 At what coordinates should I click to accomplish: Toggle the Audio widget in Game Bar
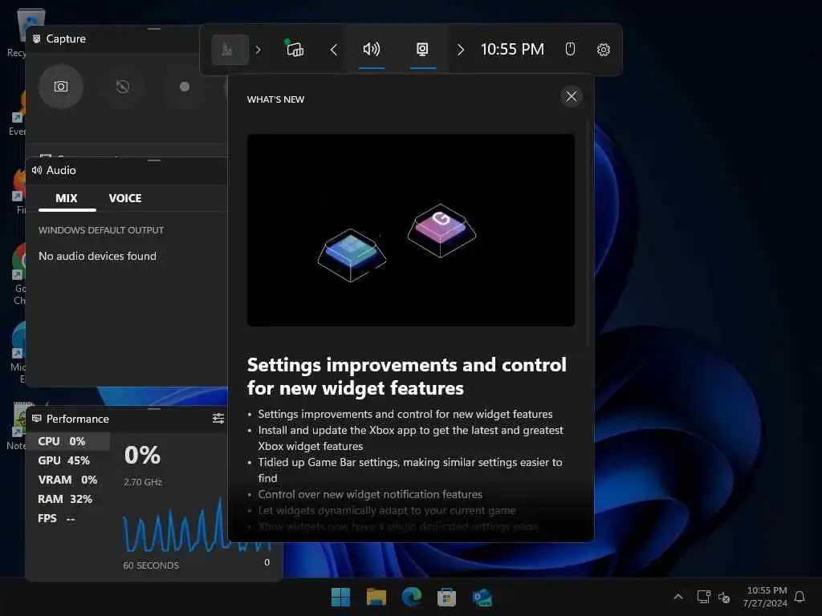pos(372,50)
